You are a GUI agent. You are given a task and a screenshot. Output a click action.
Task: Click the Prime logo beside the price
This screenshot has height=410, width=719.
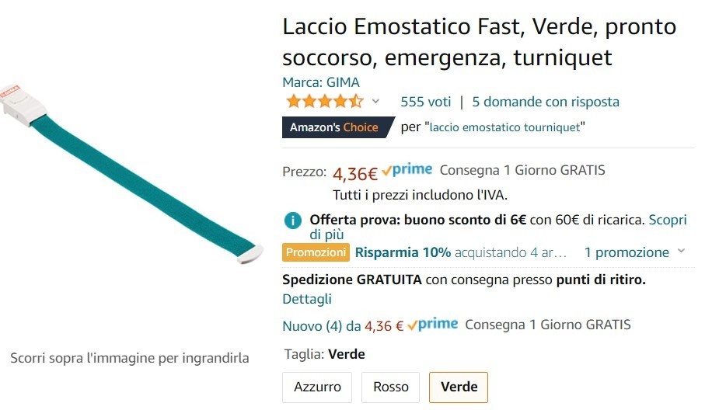pyautogui.click(x=407, y=171)
